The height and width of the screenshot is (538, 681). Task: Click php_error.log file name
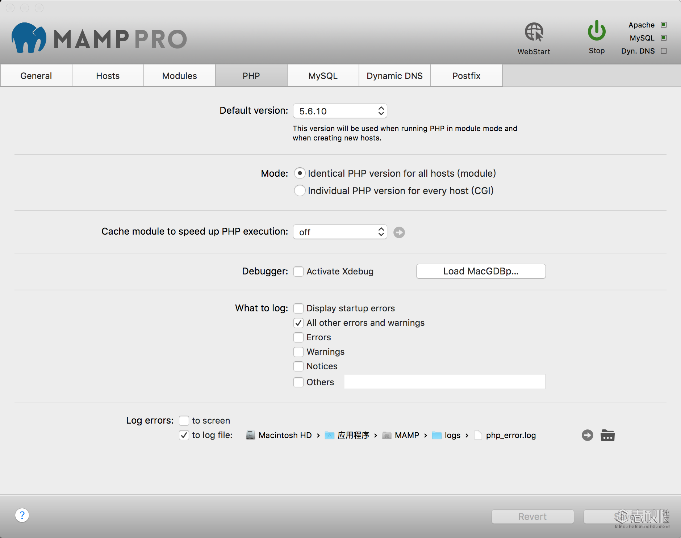pos(511,435)
